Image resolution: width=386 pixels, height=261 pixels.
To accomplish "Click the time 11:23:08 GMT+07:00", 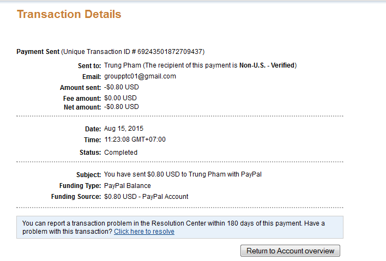I will click(135, 139).
